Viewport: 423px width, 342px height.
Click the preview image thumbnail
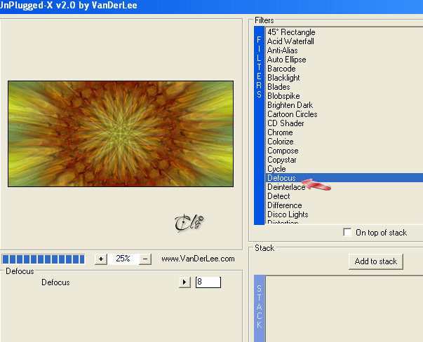coord(121,134)
